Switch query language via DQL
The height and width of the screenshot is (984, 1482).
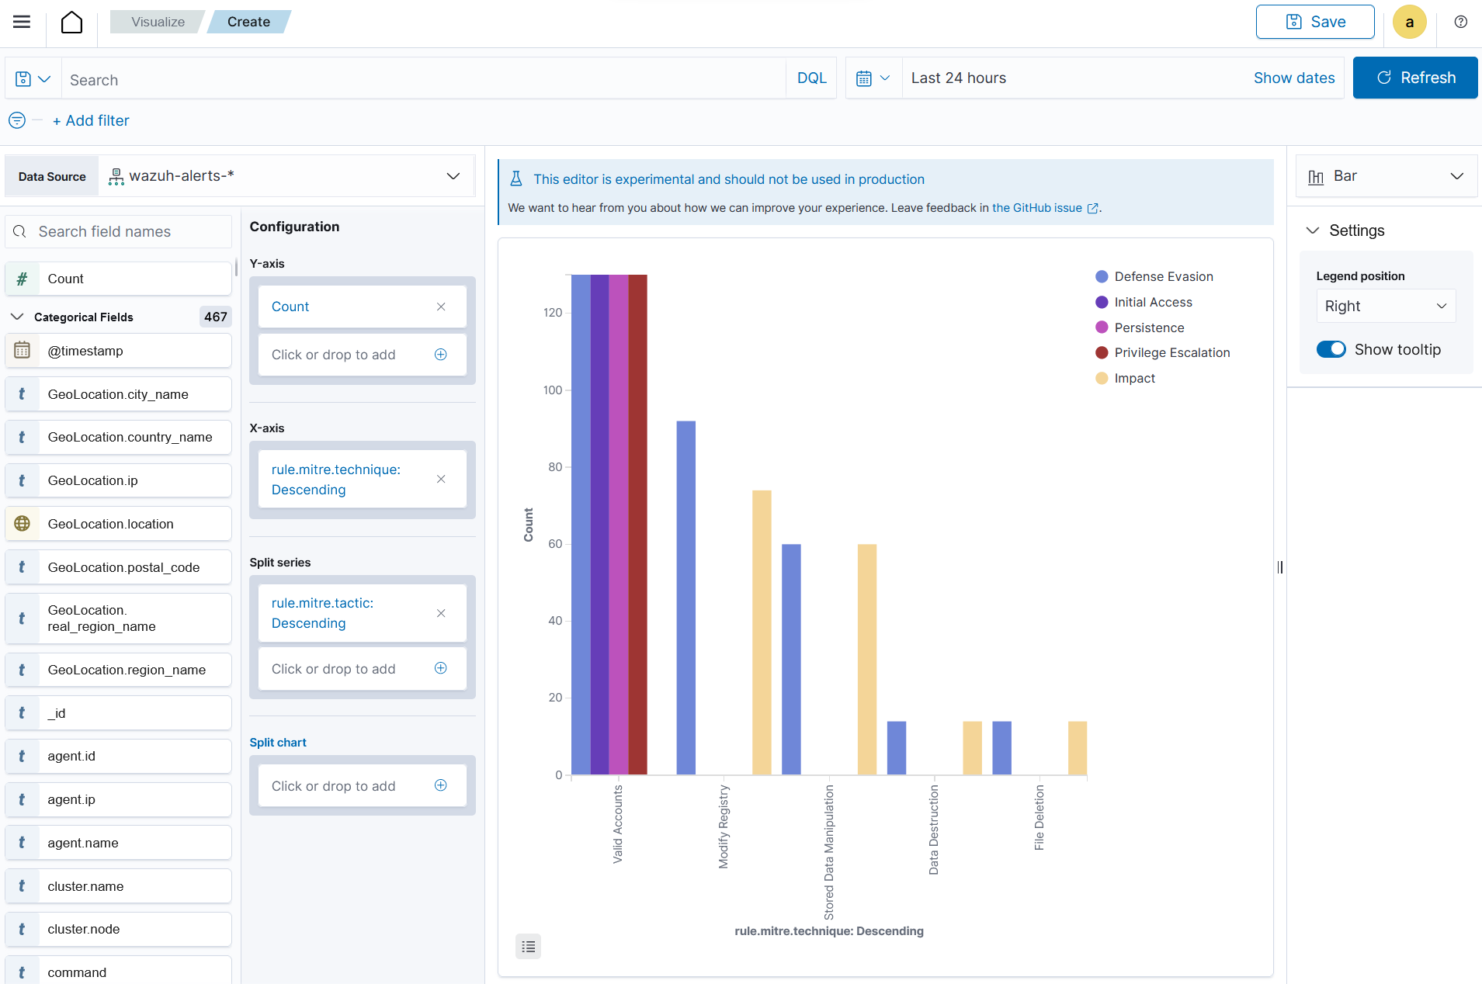(811, 78)
